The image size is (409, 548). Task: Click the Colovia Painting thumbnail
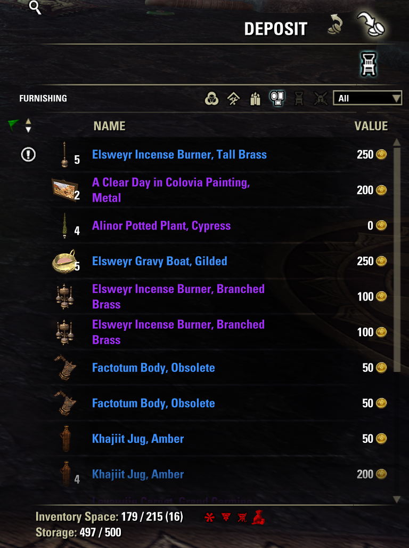click(64, 190)
